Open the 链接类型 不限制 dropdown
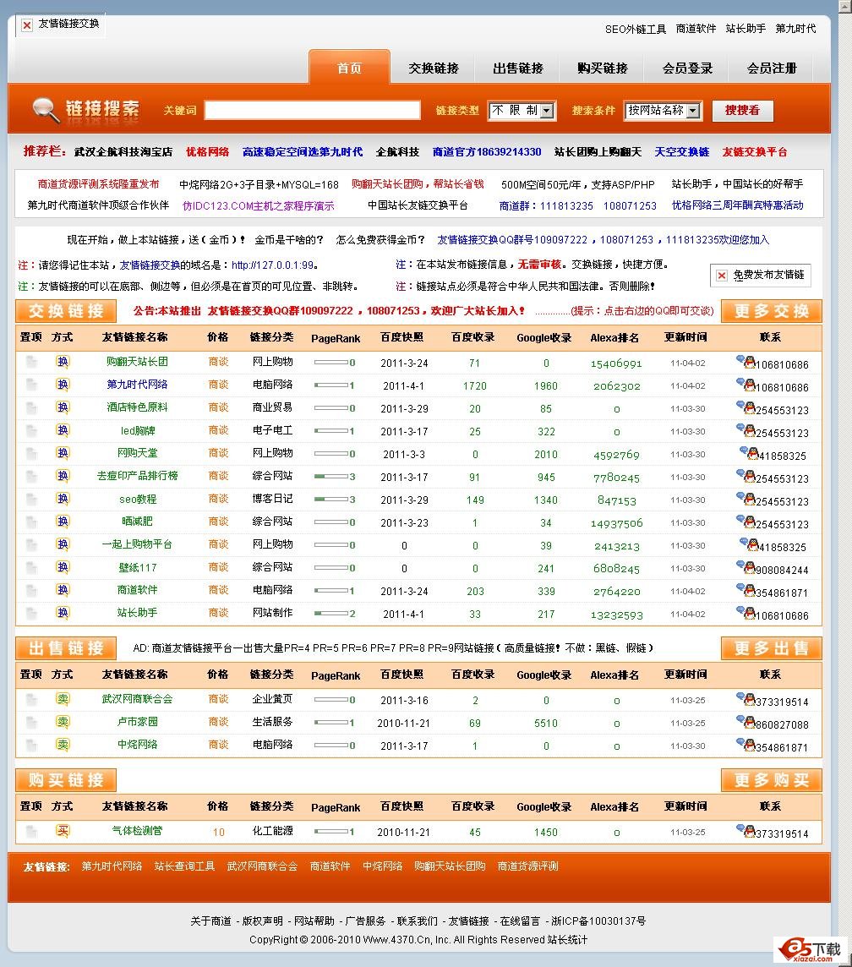This screenshot has height=967, width=852. click(522, 111)
